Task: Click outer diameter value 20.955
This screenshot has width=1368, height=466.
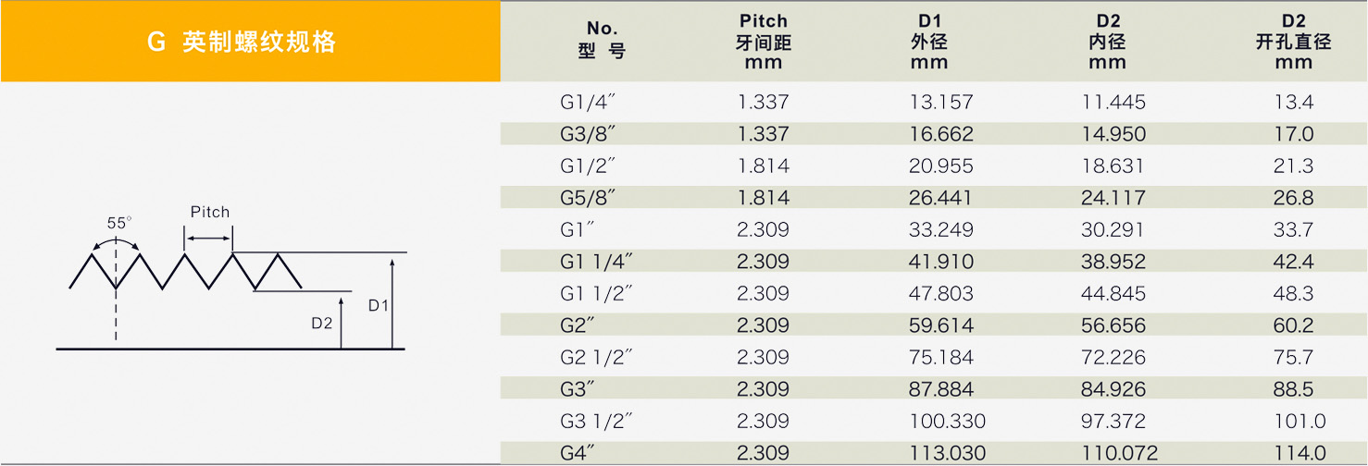Action: tap(942, 166)
